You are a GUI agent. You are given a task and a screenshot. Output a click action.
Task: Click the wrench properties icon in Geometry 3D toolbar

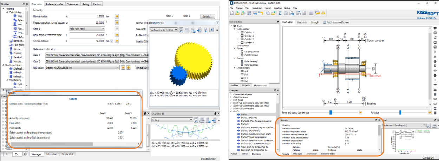coord(205,30)
